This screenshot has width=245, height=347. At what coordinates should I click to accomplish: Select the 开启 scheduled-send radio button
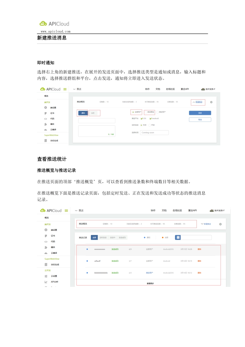pyautogui.click(x=150, y=125)
